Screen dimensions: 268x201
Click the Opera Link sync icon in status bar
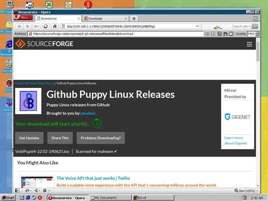[27, 191]
